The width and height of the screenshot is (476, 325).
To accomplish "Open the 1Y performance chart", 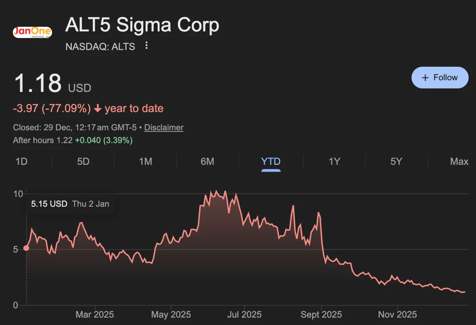I will point(334,161).
